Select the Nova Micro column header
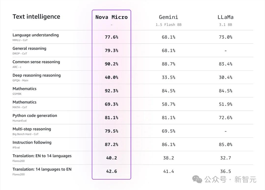This screenshot has height=190, width=265. click(x=112, y=17)
